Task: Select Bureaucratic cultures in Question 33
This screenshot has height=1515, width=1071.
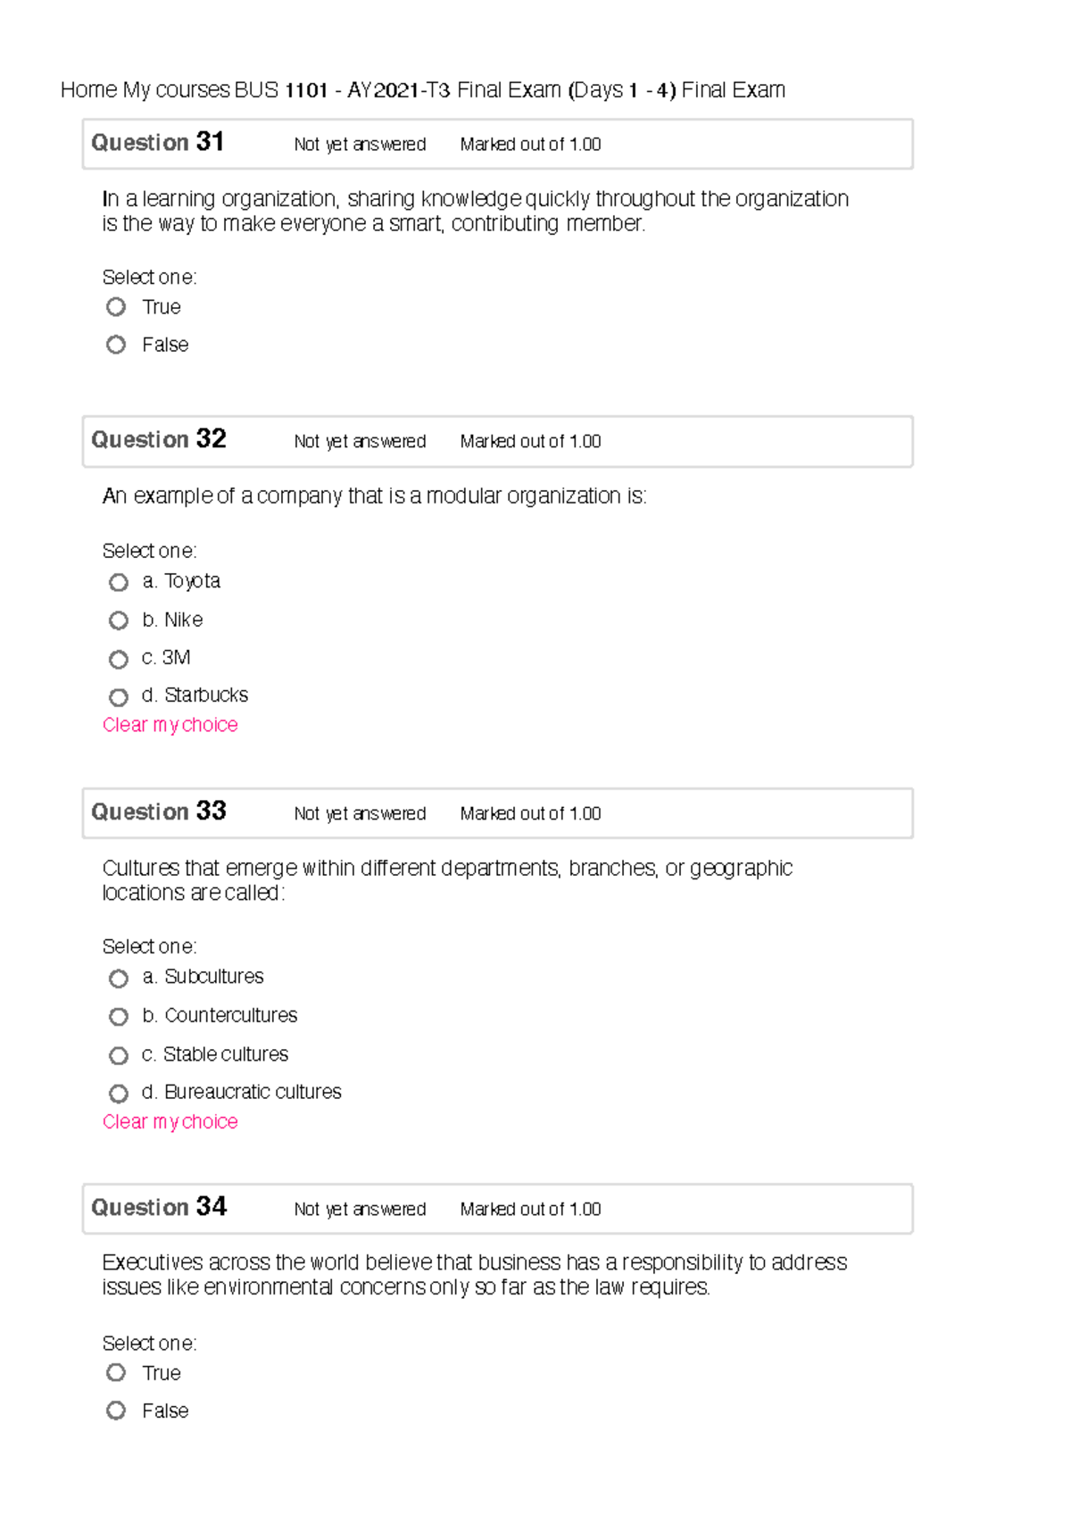Action: pos(119,1093)
